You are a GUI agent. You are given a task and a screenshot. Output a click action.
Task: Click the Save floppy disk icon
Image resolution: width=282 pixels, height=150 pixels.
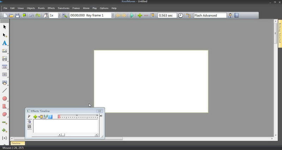tap(17, 15)
